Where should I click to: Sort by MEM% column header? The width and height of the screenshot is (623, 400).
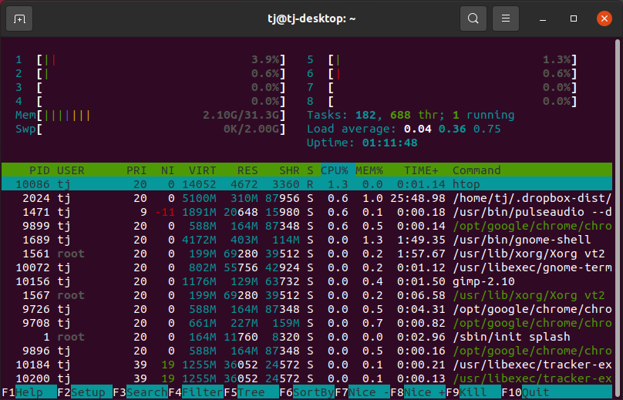[x=369, y=170]
